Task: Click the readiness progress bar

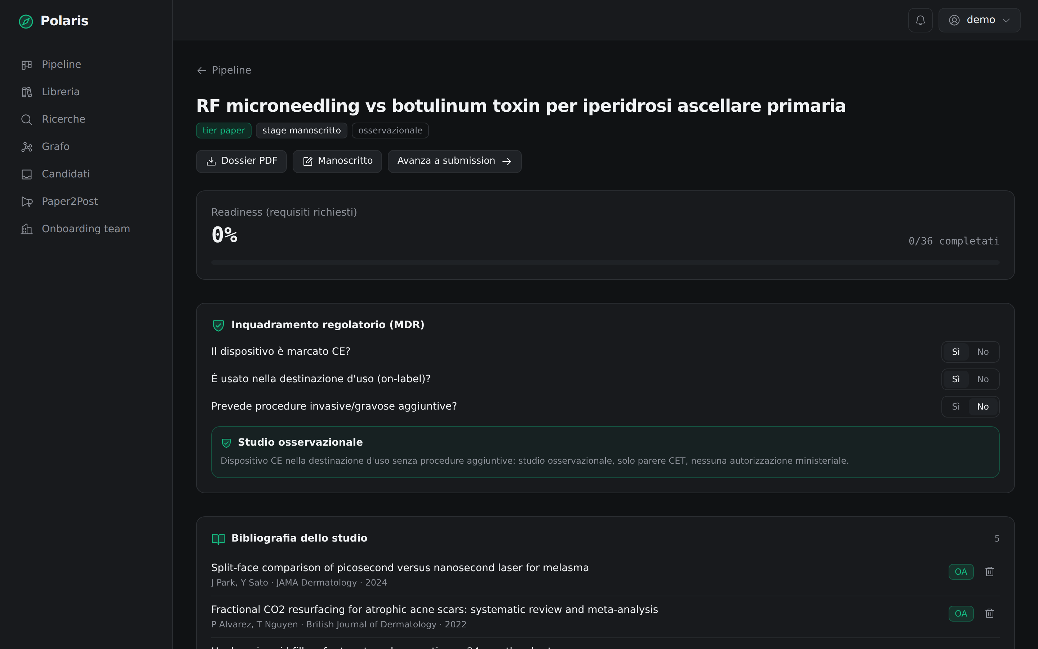Action: pyautogui.click(x=605, y=263)
